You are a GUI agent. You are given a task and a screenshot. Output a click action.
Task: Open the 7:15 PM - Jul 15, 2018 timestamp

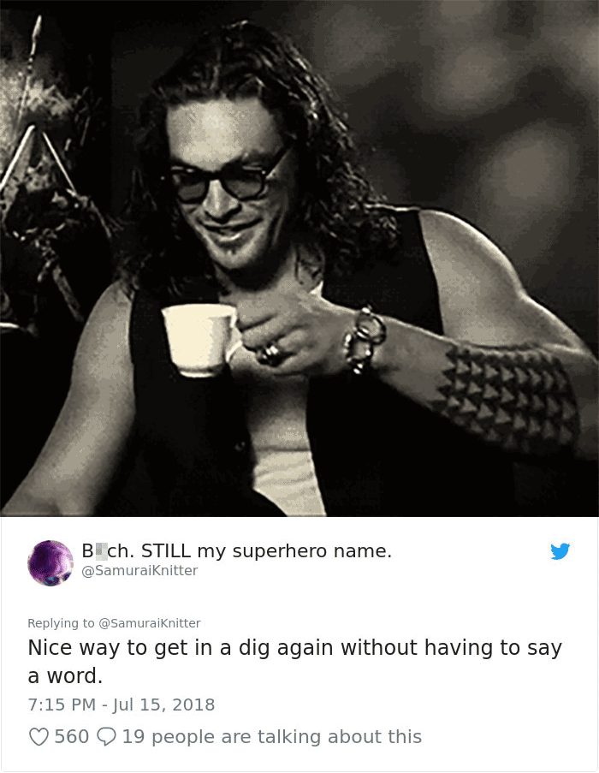122,705
